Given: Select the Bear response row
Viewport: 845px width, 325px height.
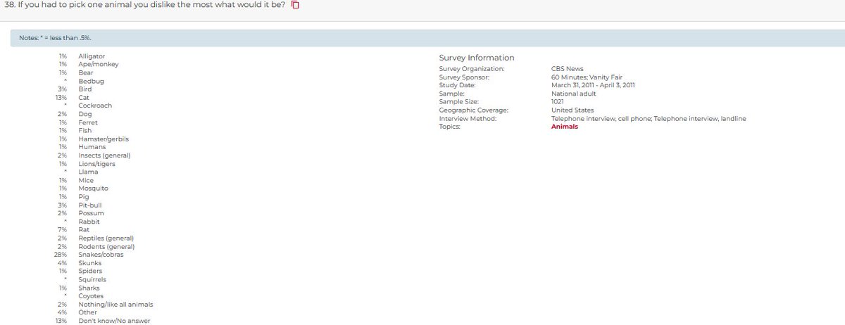Looking at the screenshot, I should pos(75,72).
